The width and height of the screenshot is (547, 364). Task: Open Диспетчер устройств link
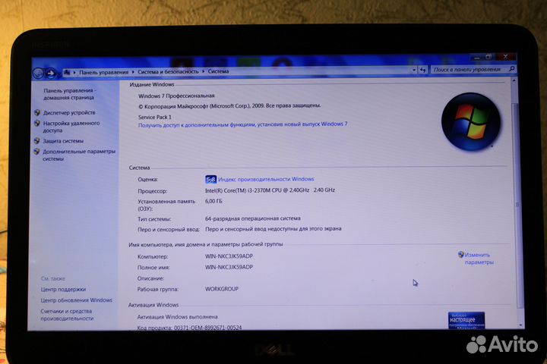coord(69,112)
